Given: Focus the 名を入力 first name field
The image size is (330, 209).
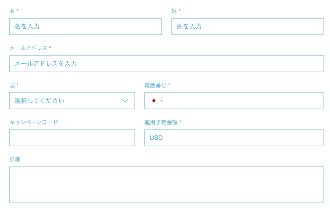Looking at the screenshot, I should click(x=85, y=26).
